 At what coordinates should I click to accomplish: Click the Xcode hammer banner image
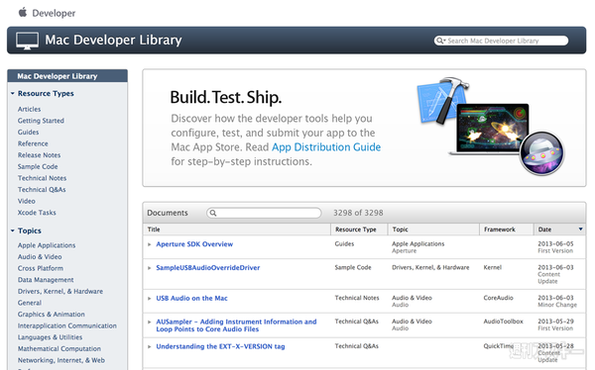pos(442,101)
